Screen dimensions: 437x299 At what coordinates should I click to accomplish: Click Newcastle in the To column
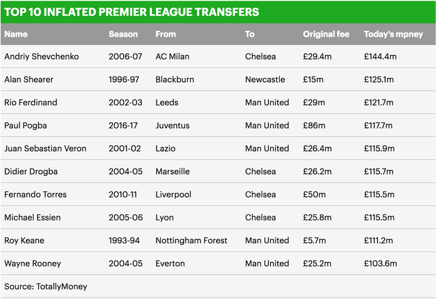tap(265, 79)
